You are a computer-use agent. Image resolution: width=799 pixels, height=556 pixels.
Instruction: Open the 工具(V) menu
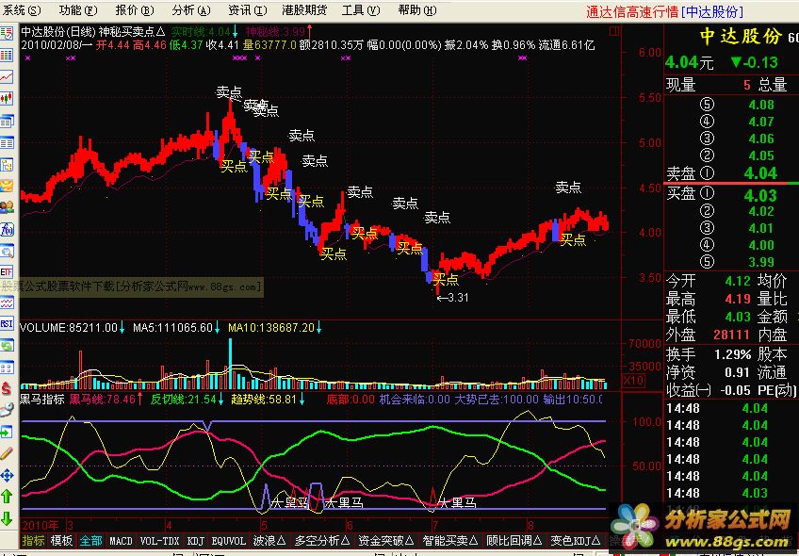coord(361,10)
